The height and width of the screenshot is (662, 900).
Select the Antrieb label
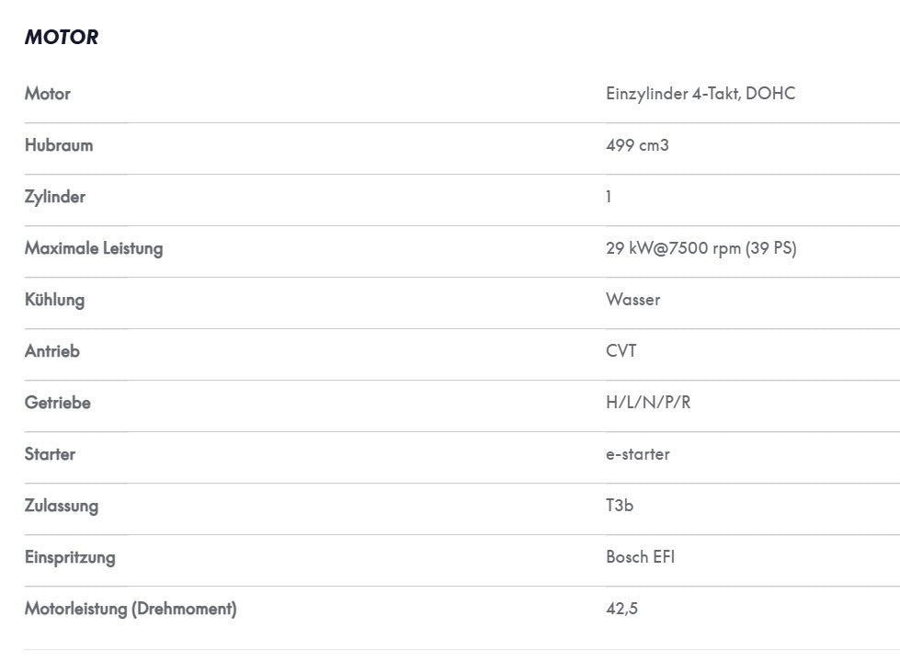click(x=52, y=351)
